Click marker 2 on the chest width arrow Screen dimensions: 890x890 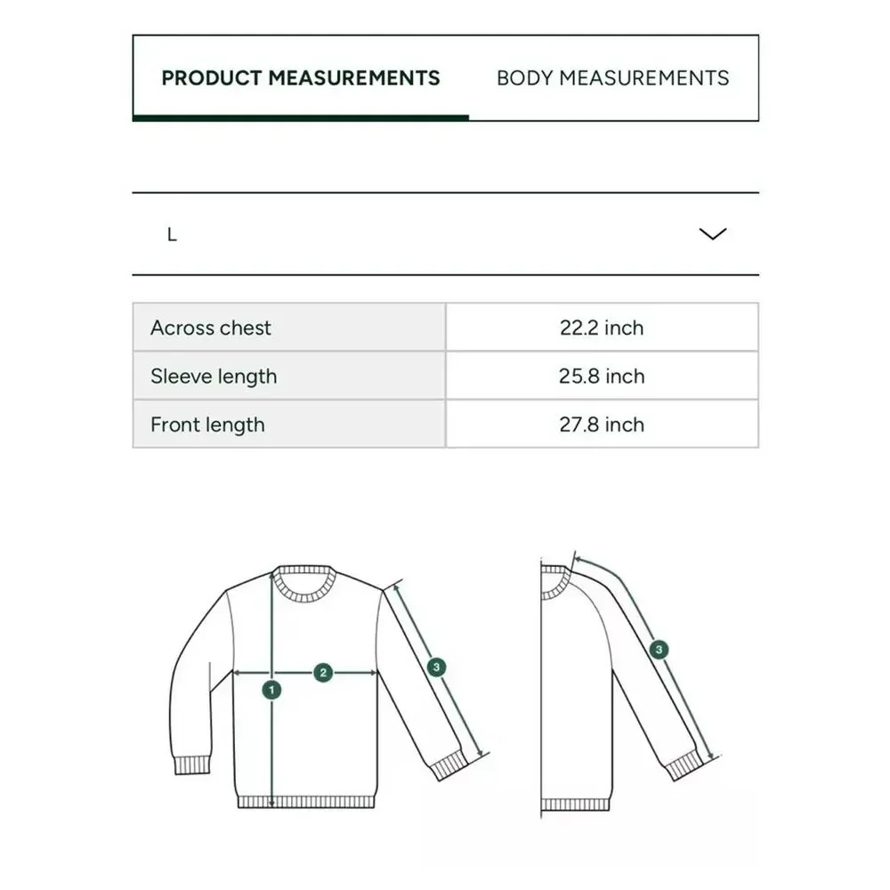(x=323, y=673)
